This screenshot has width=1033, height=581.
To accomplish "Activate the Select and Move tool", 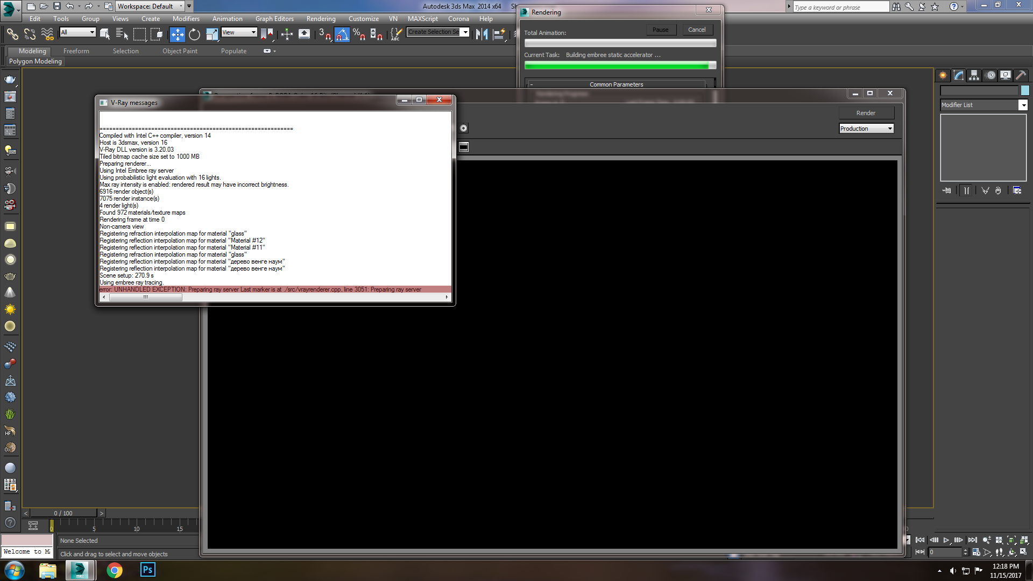I will click(177, 34).
